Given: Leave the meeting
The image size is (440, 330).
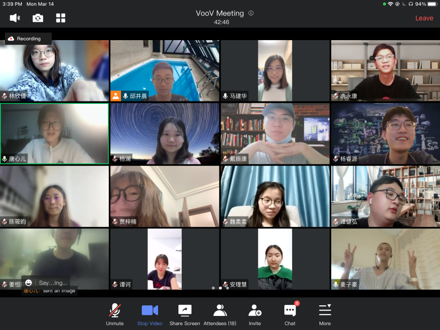Looking at the screenshot, I should click(424, 18).
